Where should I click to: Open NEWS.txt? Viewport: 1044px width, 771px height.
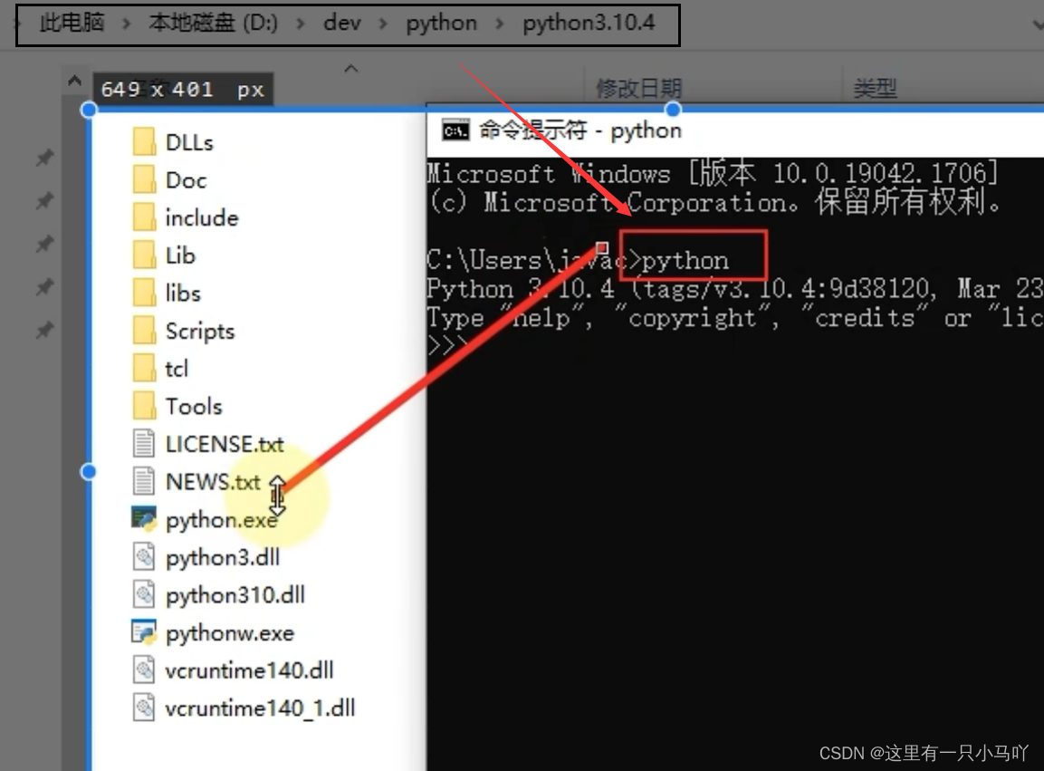pos(213,481)
